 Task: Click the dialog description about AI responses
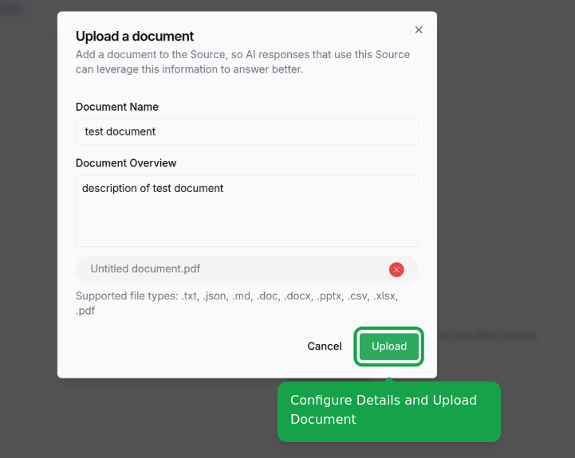click(x=242, y=62)
